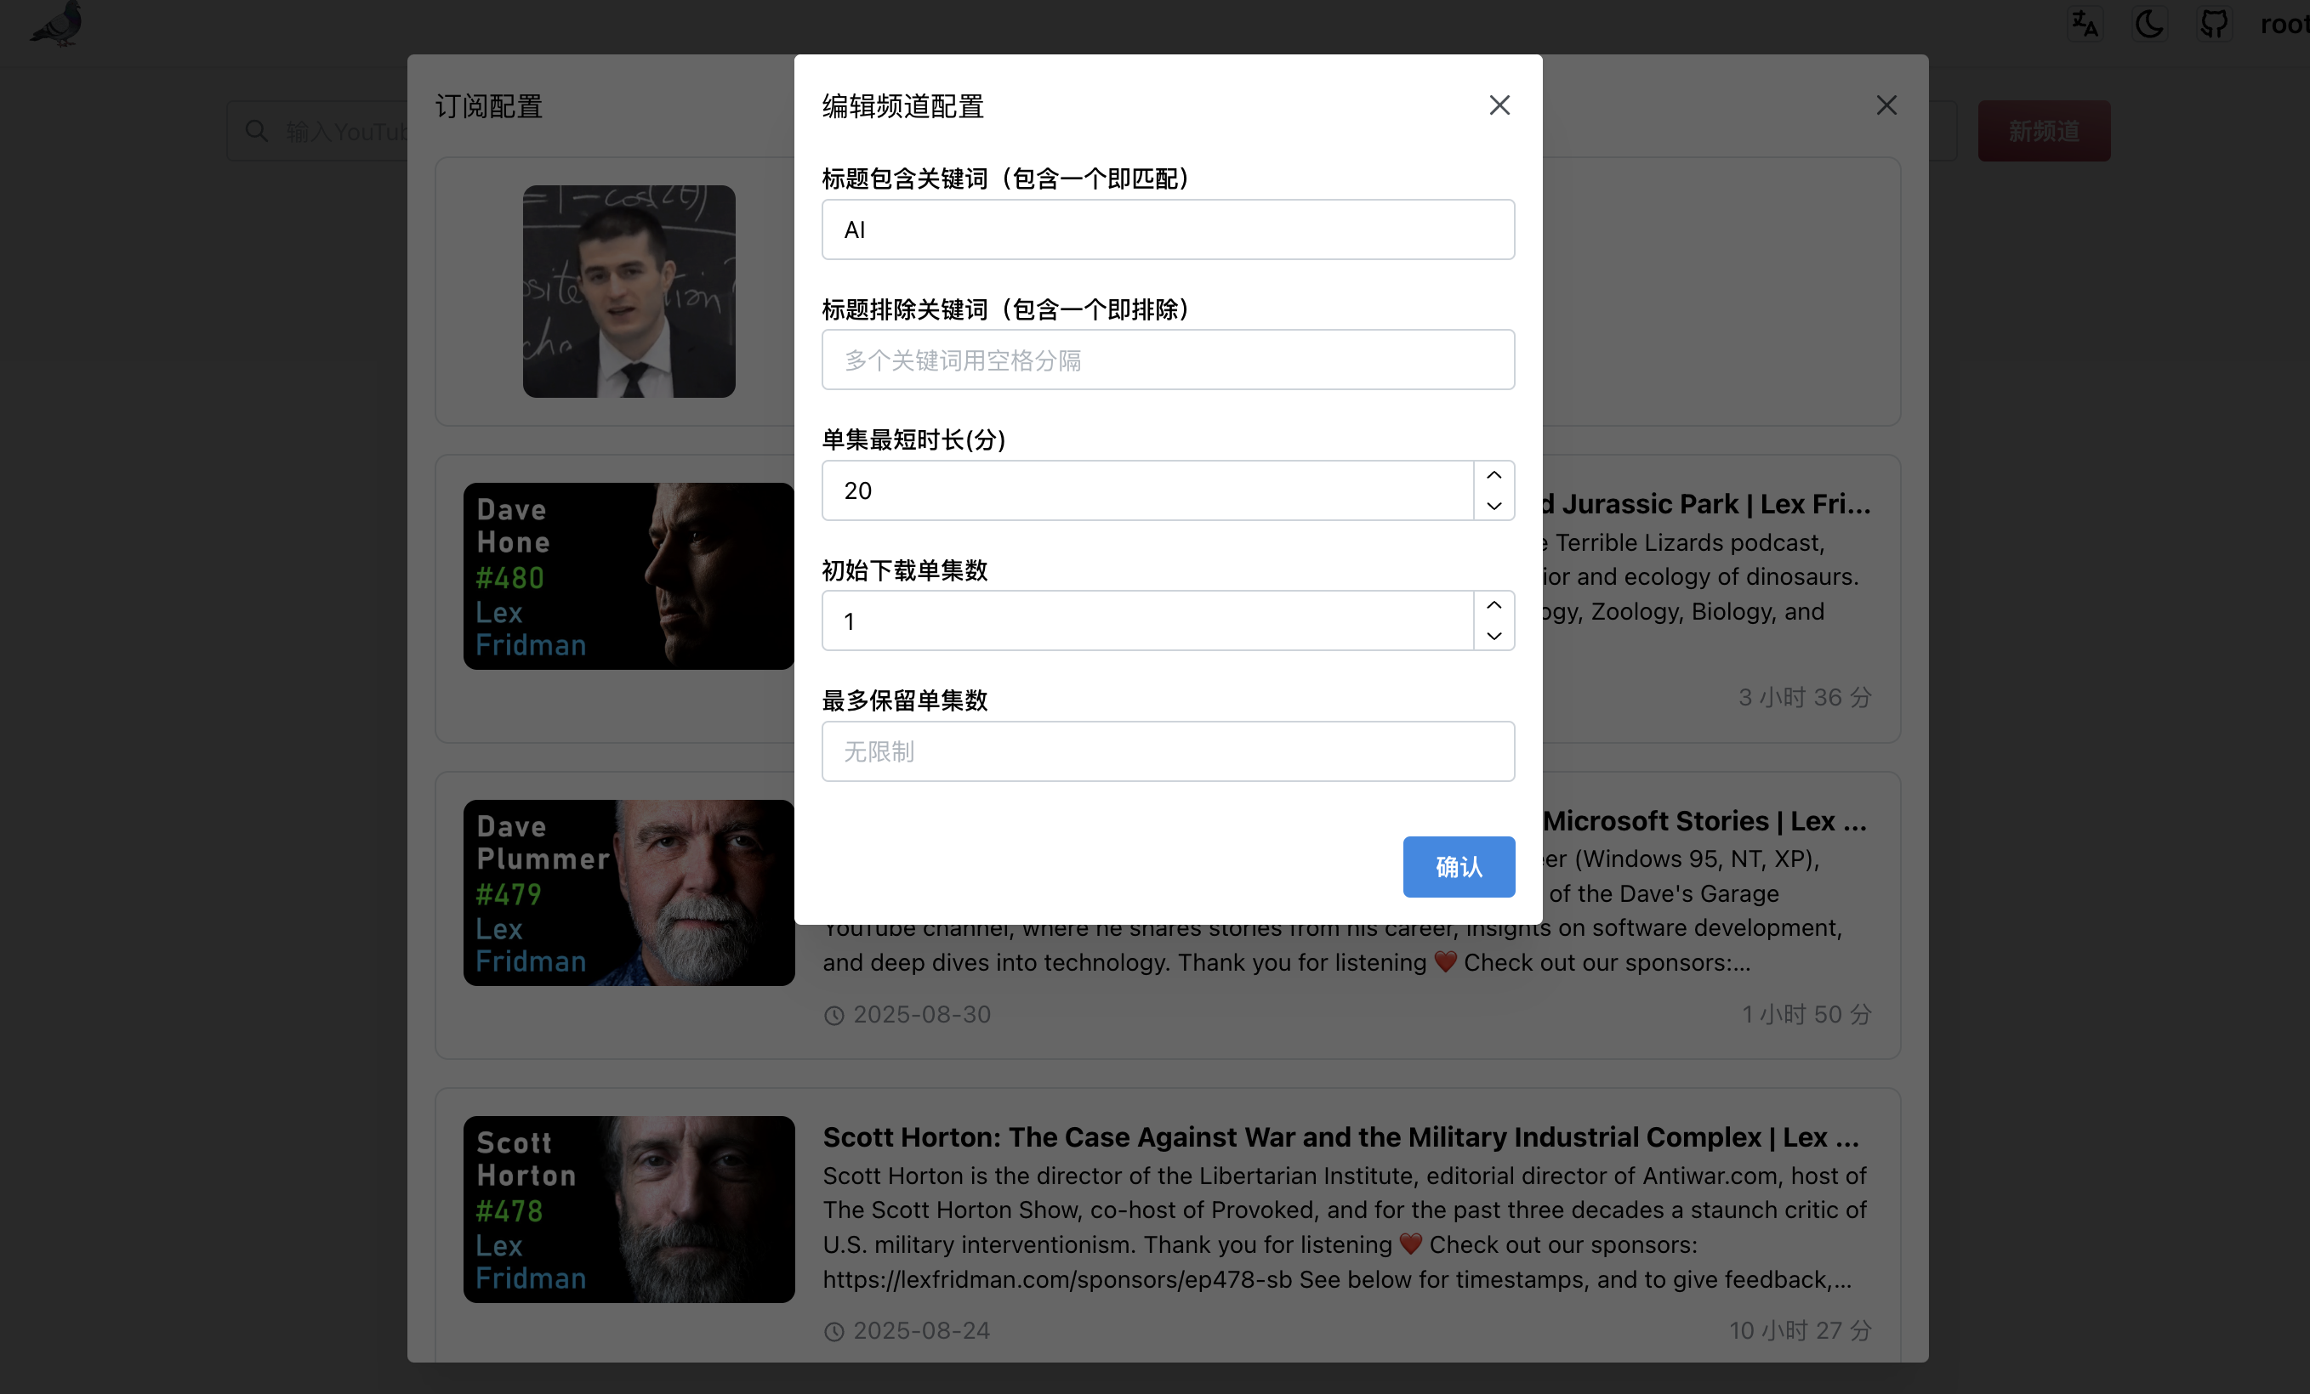2310x1394 pixels.
Task: Click the title exclude keywords field
Action: tap(1168, 360)
